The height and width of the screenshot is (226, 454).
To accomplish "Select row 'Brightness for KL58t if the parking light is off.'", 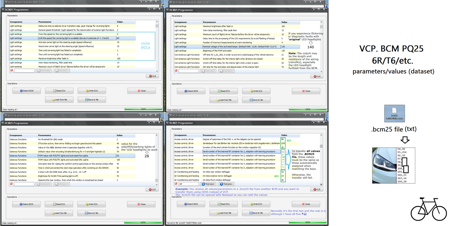I will pyautogui.click(x=72, y=176).
